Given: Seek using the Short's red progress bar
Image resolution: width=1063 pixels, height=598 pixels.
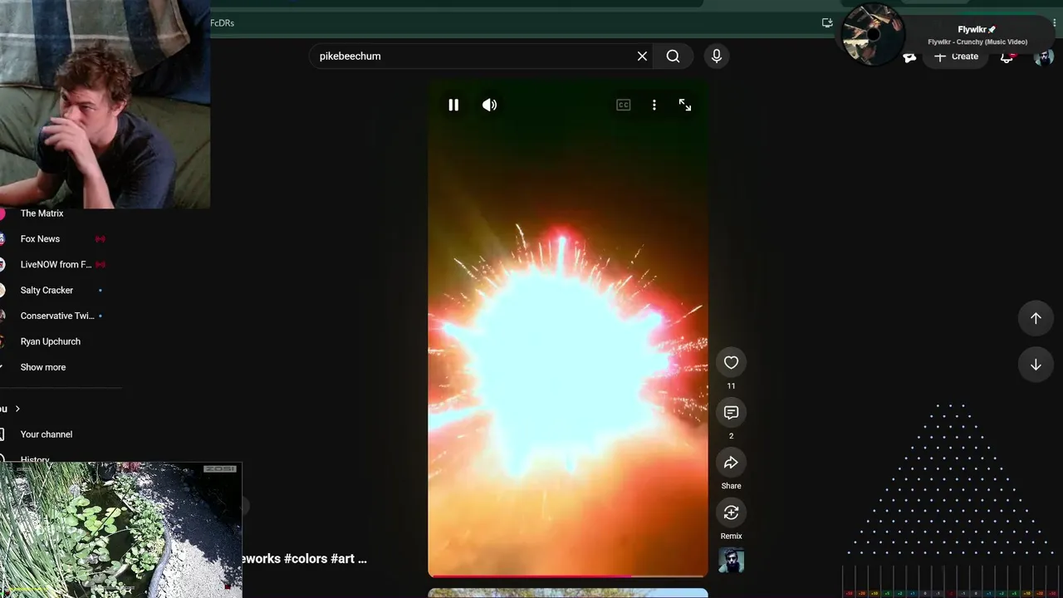Looking at the screenshot, I should pos(568,575).
